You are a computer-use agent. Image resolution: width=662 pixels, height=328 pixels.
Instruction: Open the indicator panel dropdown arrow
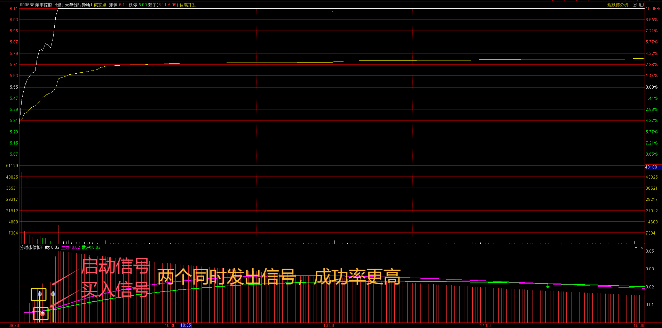636,248
